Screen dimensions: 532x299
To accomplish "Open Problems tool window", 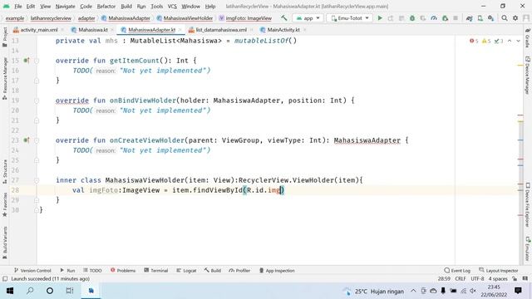I will click(x=123, y=271).
